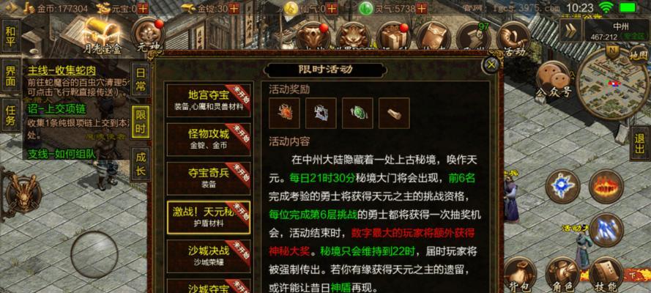This screenshot has width=651, height=293.
Task: Add 金锭 with the plus button
Action: [234, 8]
